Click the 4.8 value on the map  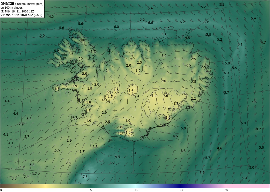tap(108, 51)
